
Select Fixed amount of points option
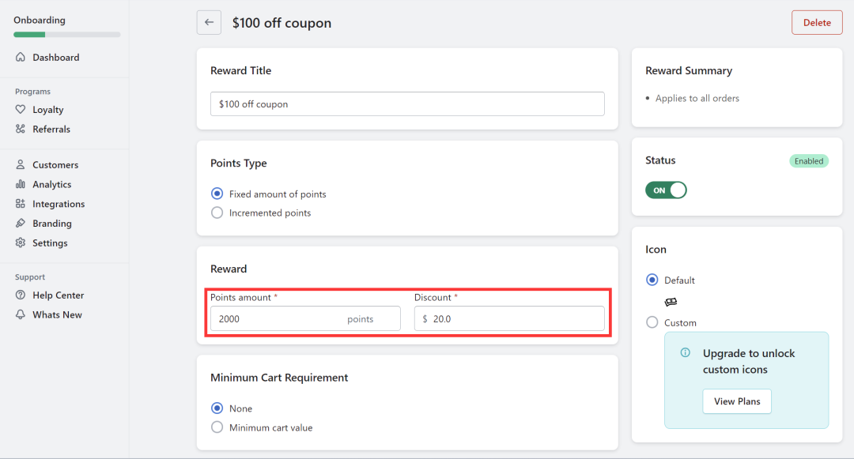[x=217, y=194]
